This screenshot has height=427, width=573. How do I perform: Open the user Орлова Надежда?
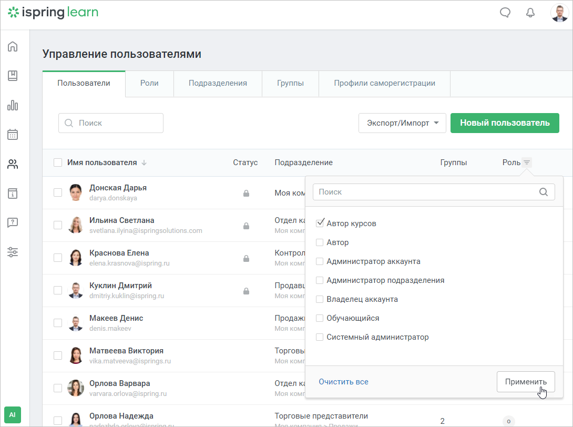[121, 416]
